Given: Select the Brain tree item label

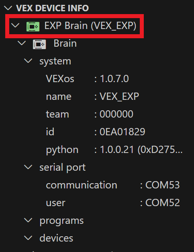Looking at the screenshot, I should pyautogui.click(x=65, y=43).
